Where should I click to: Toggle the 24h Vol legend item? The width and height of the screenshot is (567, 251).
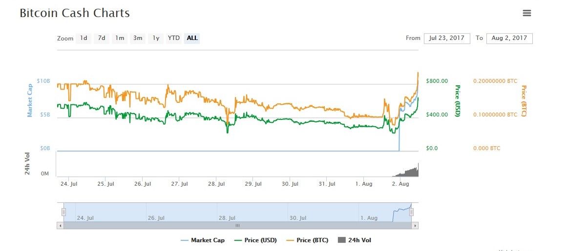(x=355, y=240)
